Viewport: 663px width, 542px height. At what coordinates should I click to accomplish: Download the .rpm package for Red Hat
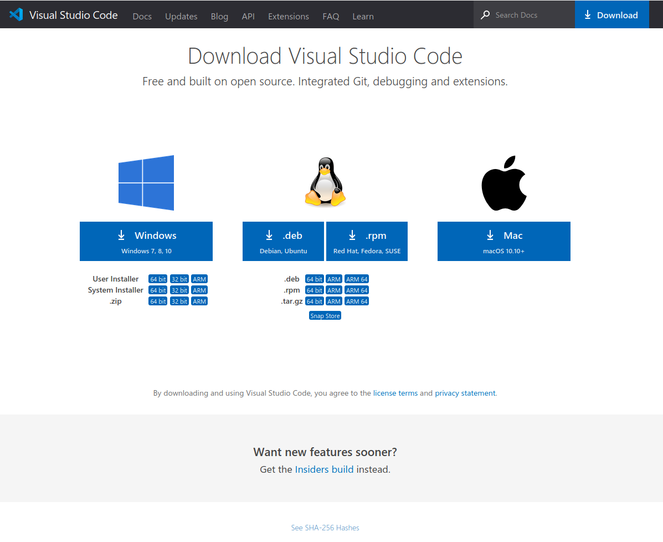point(367,241)
